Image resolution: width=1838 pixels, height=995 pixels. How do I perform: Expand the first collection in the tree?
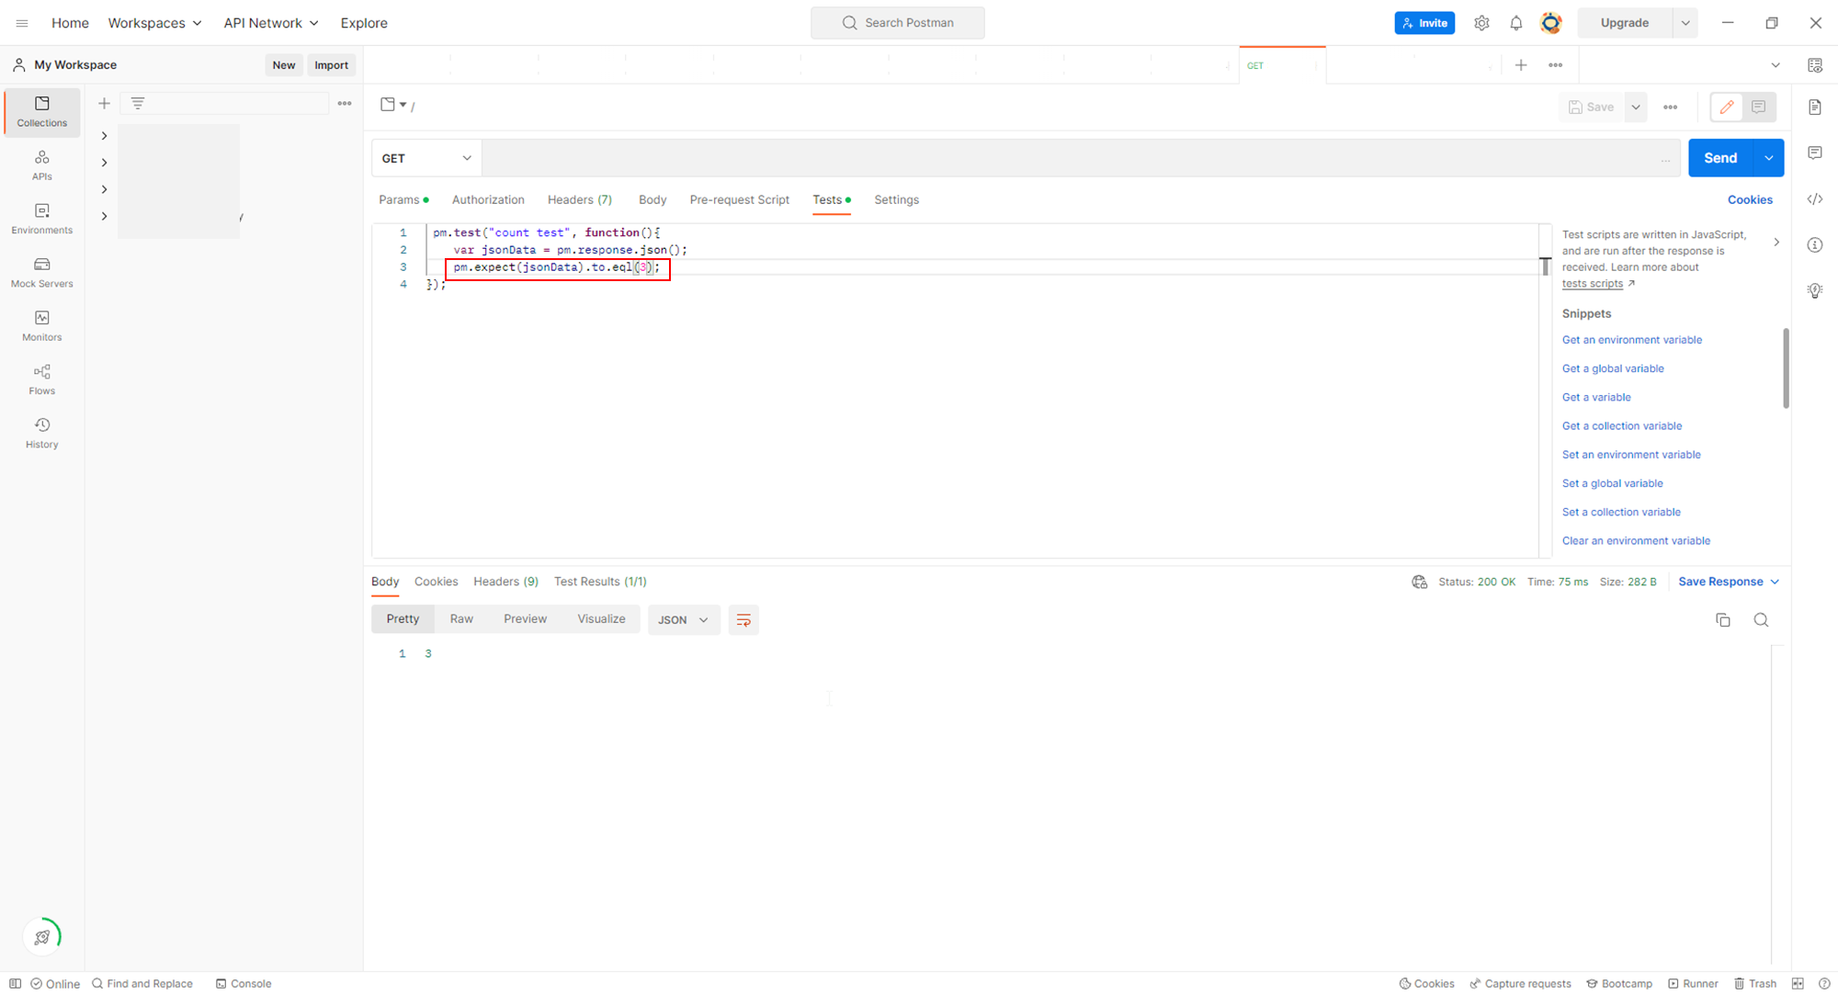[x=104, y=136]
